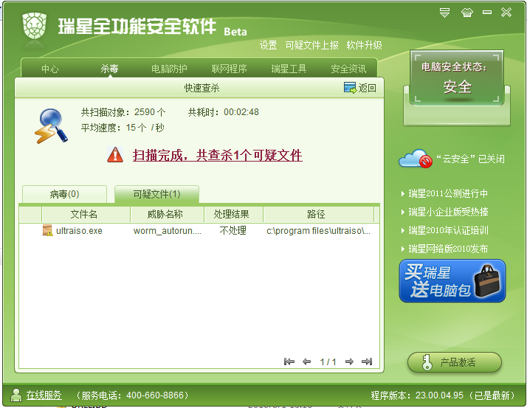Close the Rising security window
This screenshot has height=408, width=527.
[506, 13]
